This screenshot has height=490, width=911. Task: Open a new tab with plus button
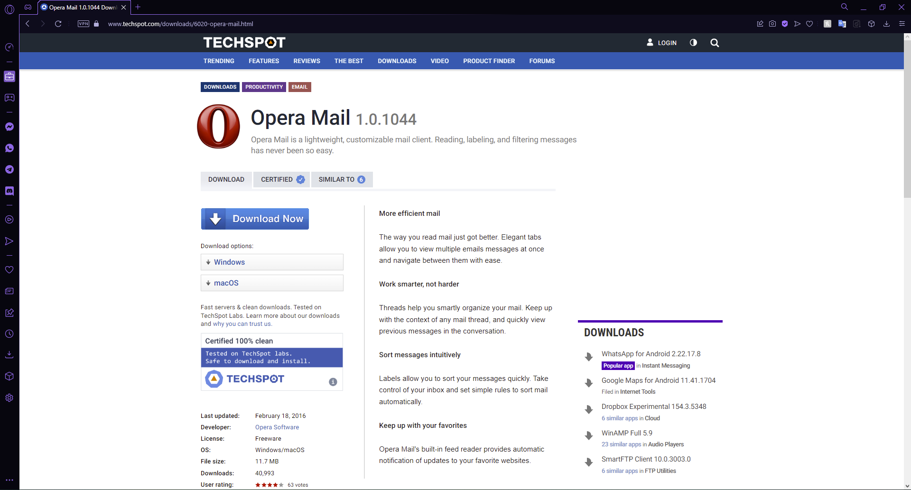tap(138, 7)
